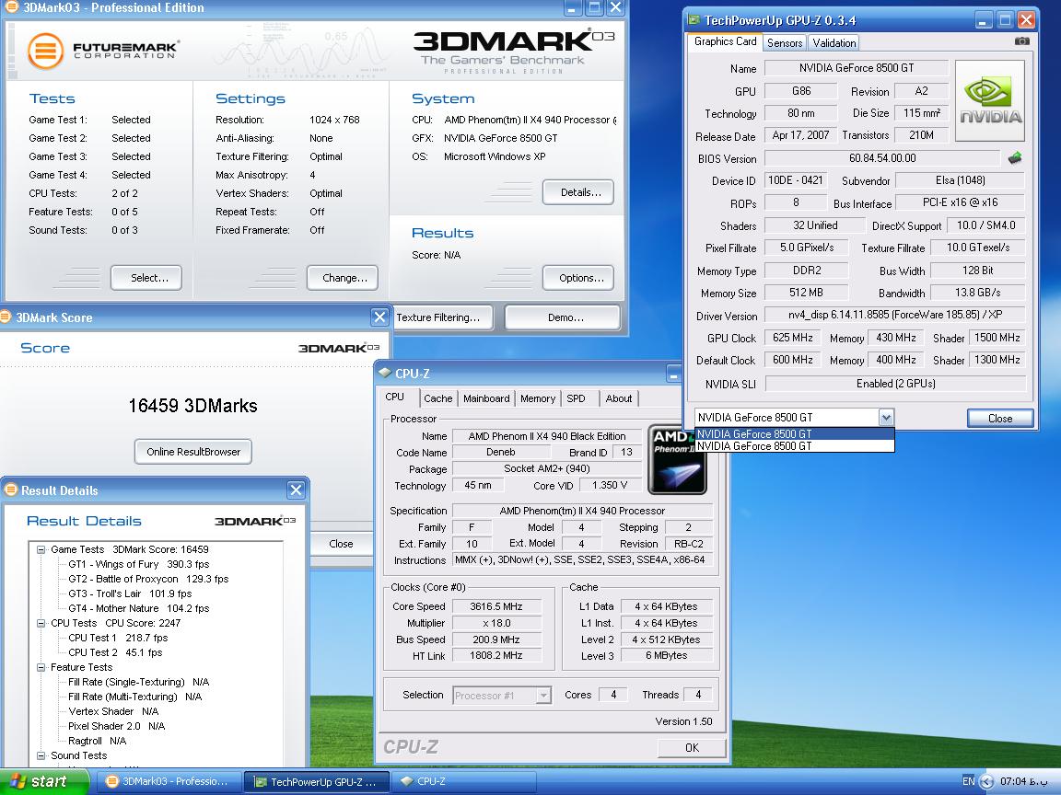This screenshot has width=1061, height=795.
Task: Click the Demo... button
Action: (x=563, y=317)
